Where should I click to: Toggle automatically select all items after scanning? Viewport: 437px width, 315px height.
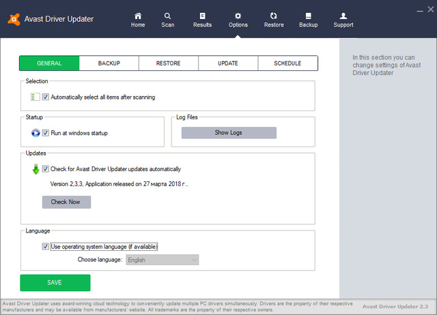46,97
